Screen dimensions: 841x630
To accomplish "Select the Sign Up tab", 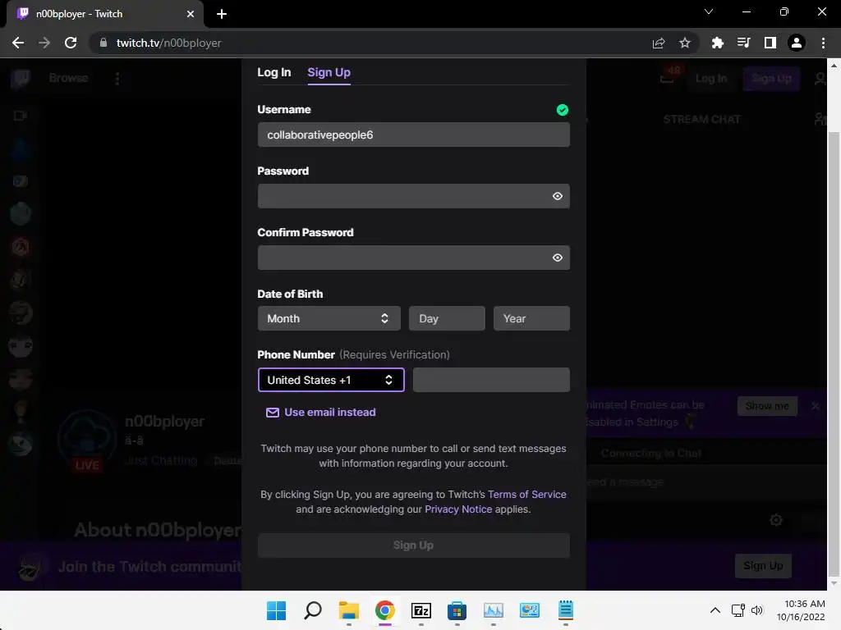I will pyautogui.click(x=329, y=73).
